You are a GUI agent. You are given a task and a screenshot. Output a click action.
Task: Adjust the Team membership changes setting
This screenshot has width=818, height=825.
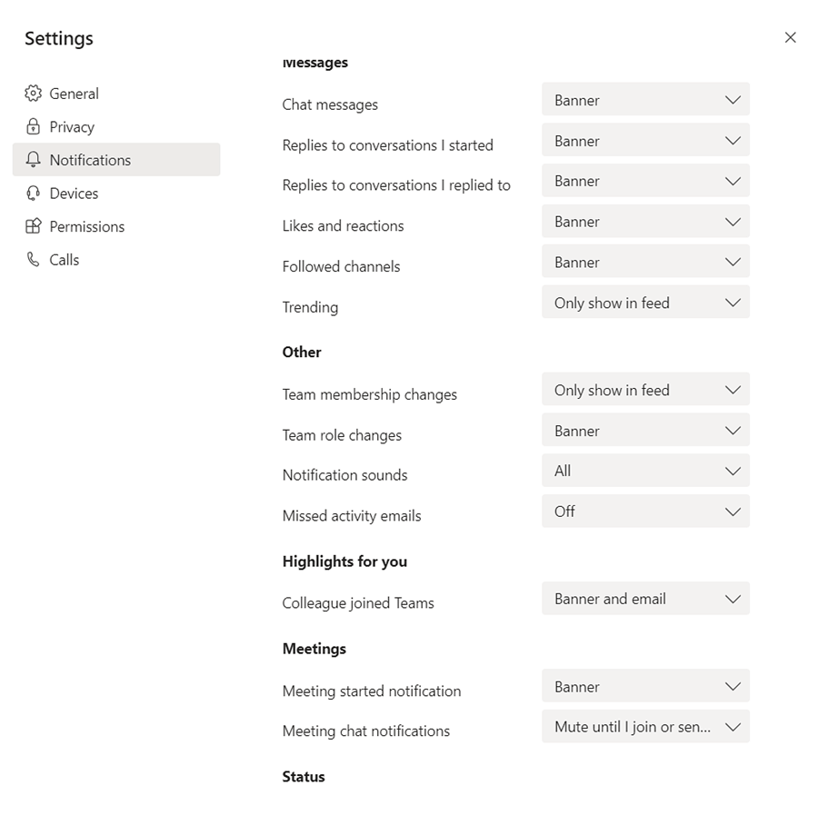click(x=645, y=389)
